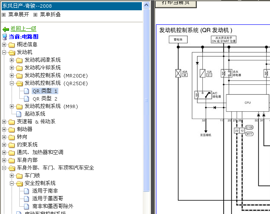270x214 pixels.
Task: Expand the 转向 folder node
Action: click(4, 137)
